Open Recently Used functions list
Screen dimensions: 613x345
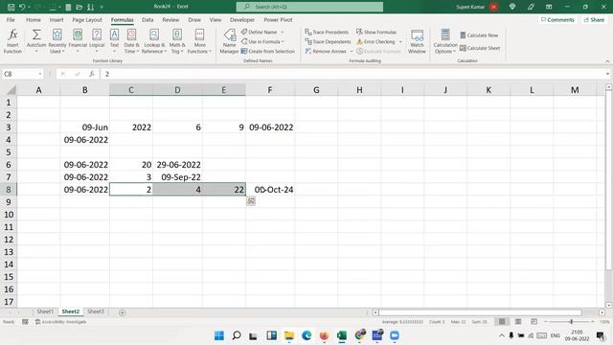(57, 40)
